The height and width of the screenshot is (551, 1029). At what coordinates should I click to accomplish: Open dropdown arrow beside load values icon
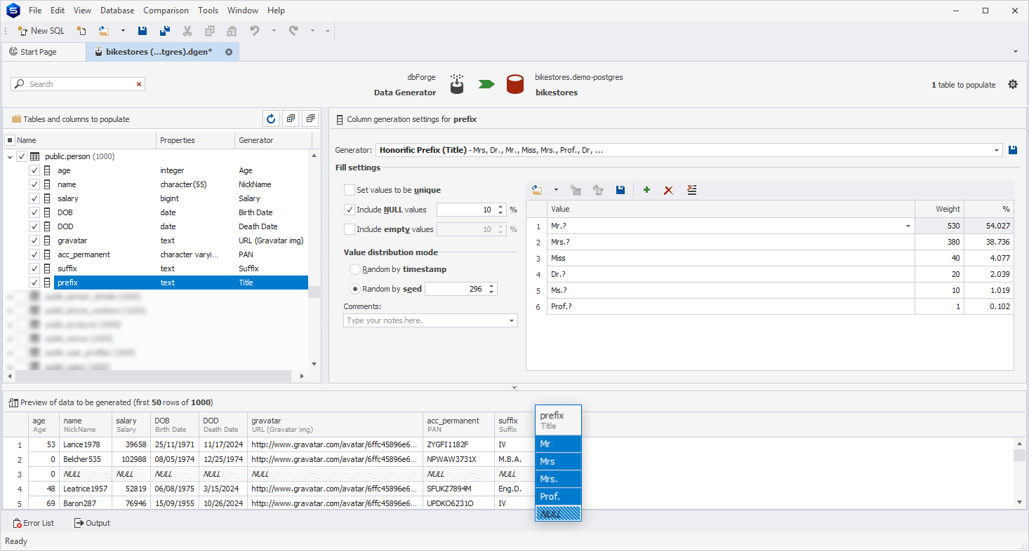556,190
